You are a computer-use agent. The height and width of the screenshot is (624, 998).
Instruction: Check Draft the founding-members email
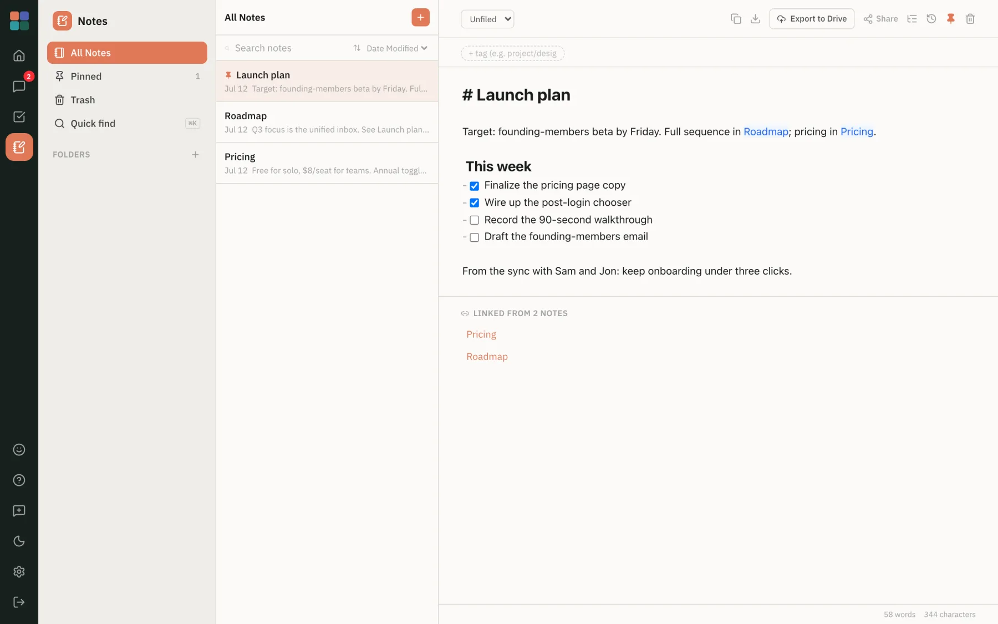point(475,237)
